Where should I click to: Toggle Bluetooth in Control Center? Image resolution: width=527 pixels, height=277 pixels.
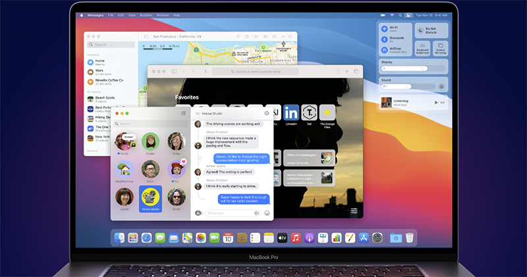tap(385, 39)
